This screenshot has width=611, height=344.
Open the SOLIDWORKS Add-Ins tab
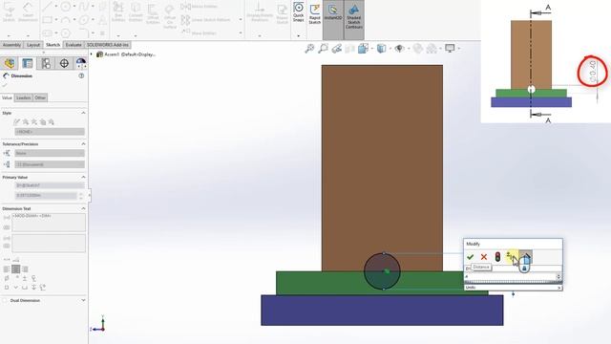(x=108, y=45)
